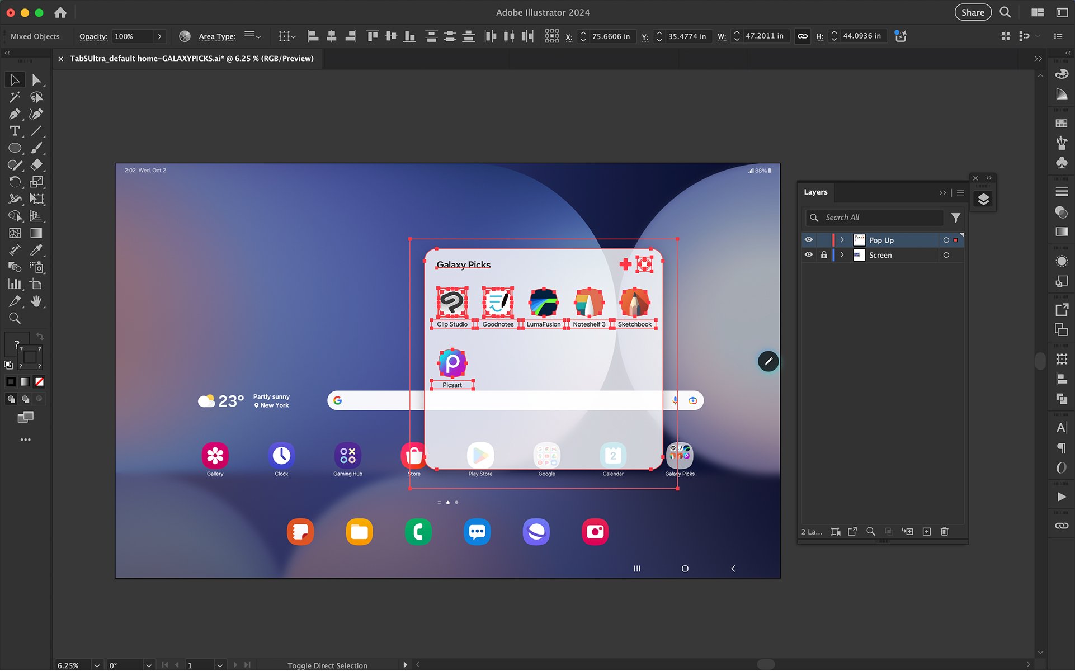Screen dimensions: 1075x671
Task: Unlock the Screen layer
Action: (x=824, y=255)
